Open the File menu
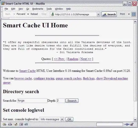Image resolution: width=138 pixels, height=128 pixels. tap(6, 9)
